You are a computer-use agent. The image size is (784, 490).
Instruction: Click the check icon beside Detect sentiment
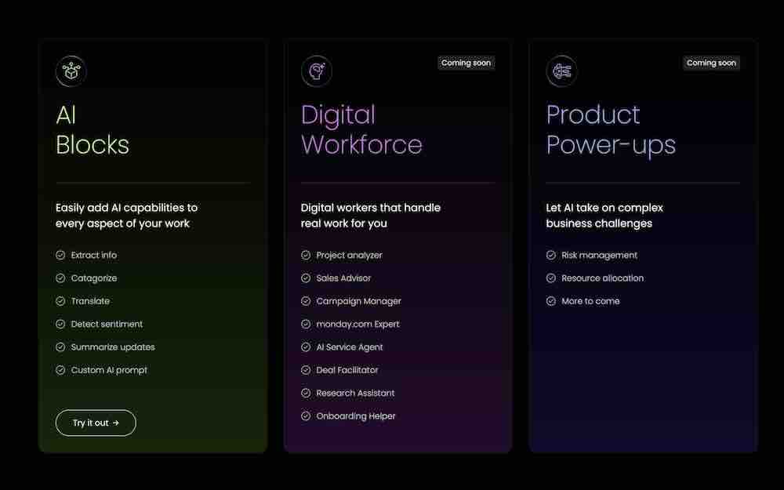click(x=60, y=324)
